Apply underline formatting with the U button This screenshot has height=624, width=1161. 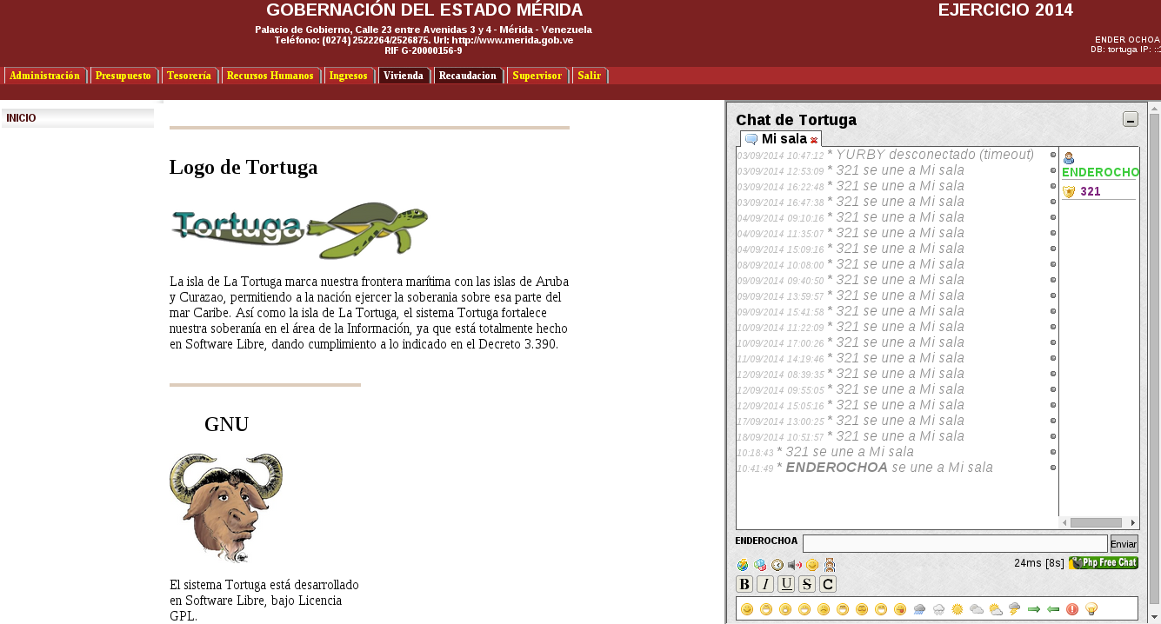click(x=786, y=584)
